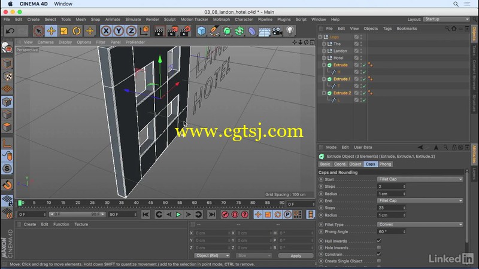Open Object (Rel) coordinate dropdown
Image resolution: width=479 pixels, height=269 pixels.
tap(213, 256)
